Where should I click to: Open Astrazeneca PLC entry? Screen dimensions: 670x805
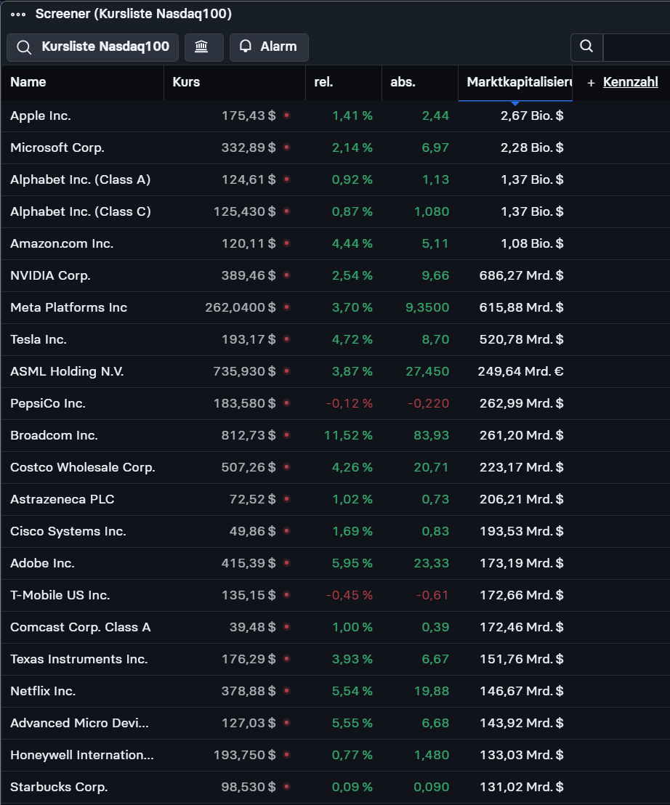pyautogui.click(x=62, y=499)
